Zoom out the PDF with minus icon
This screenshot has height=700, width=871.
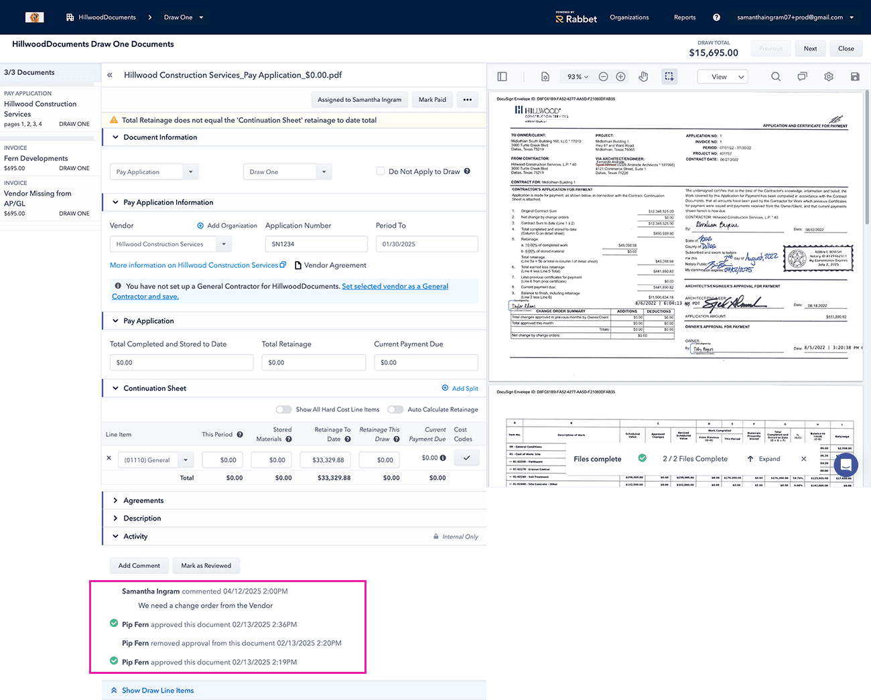pos(603,77)
